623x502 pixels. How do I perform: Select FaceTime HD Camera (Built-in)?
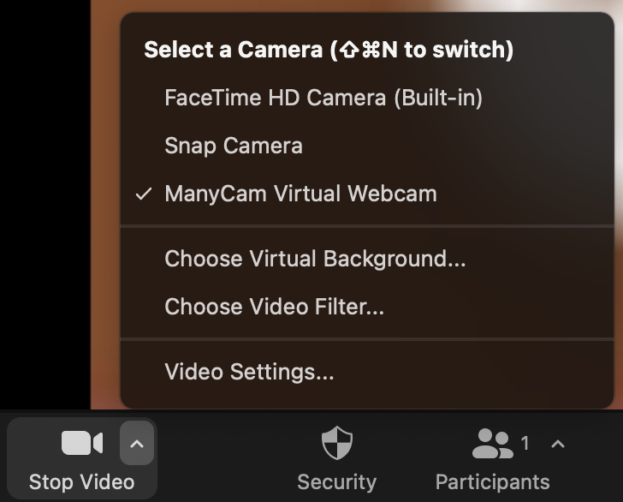pos(323,98)
